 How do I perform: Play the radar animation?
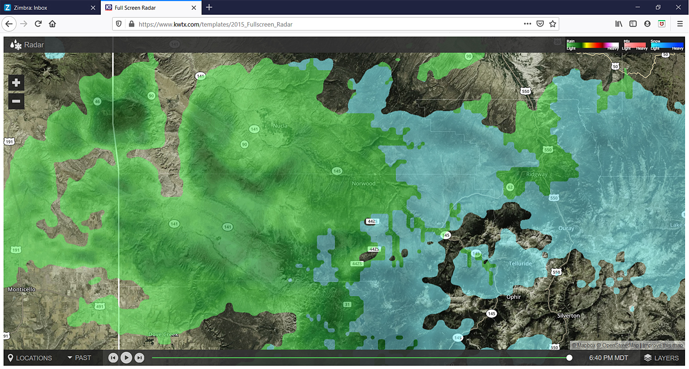coord(126,358)
